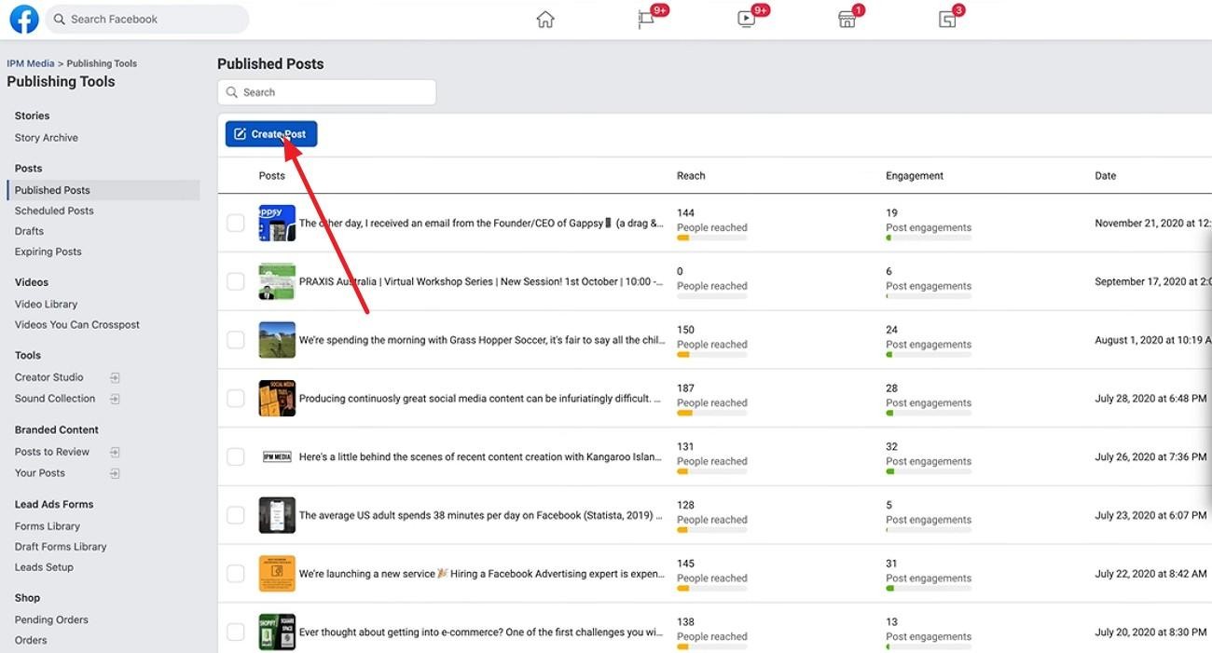Open Drafts in sidebar
The image size is (1212, 653).
[x=29, y=231]
